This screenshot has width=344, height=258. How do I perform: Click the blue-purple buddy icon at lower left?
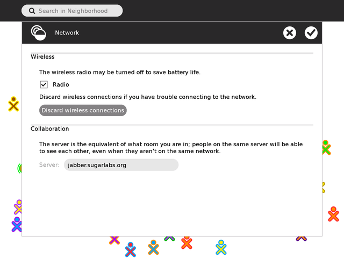[x=17, y=224]
